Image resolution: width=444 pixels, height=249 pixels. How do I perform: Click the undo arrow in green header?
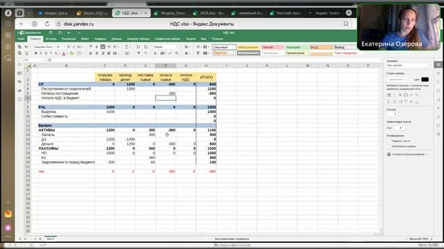(69, 33)
